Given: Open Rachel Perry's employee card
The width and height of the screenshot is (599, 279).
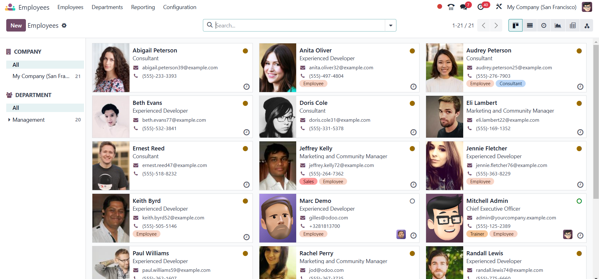Looking at the screenshot, I should 339,262.
